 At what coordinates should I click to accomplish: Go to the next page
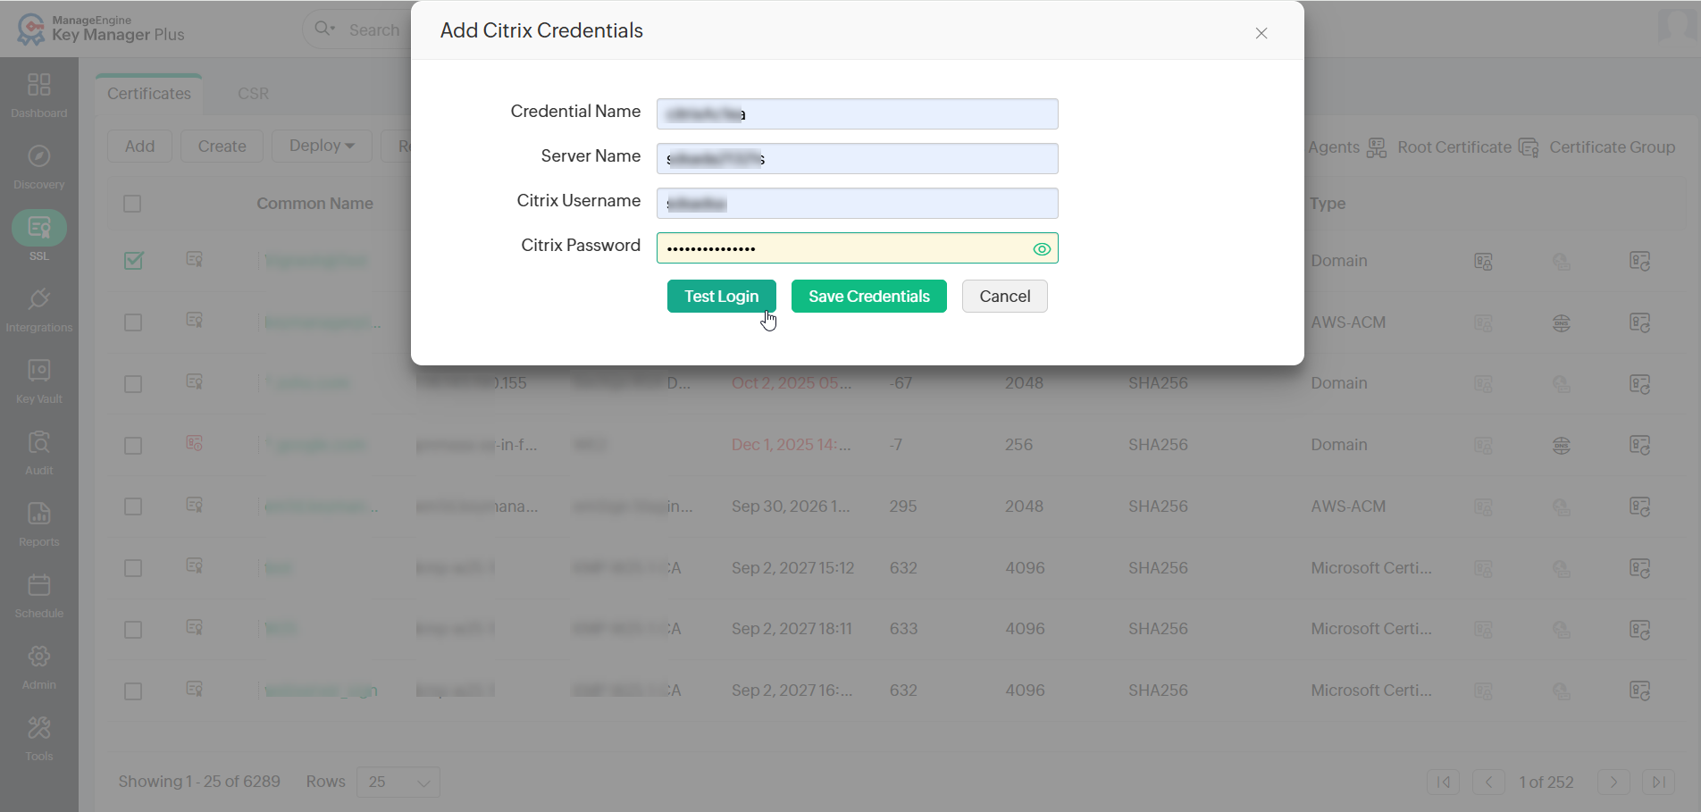[x=1613, y=783]
